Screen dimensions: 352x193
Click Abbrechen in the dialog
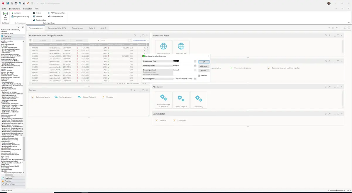tap(204, 66)
